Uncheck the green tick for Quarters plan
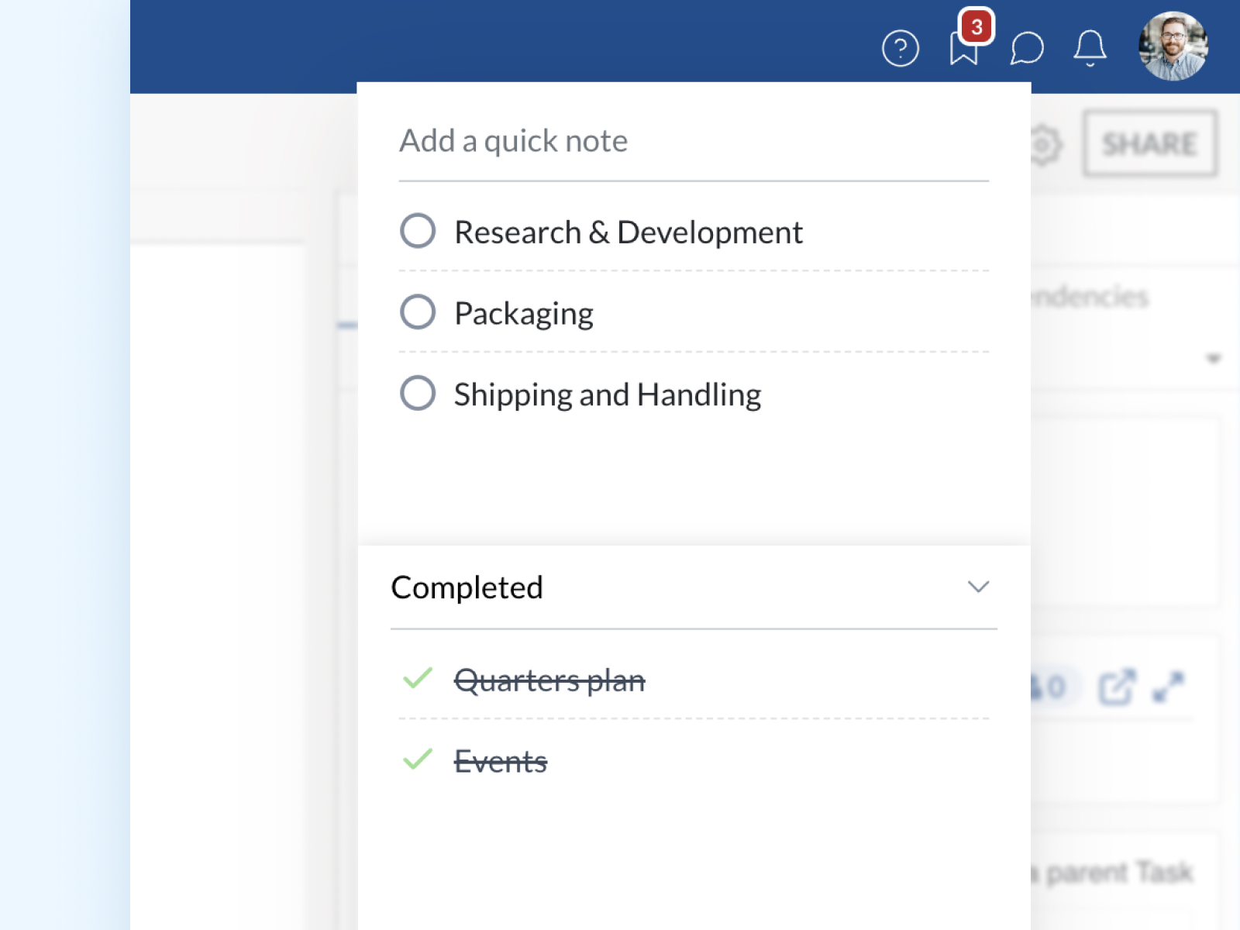Viewport: 1240px width, 930px height. (x=418, y=679)
